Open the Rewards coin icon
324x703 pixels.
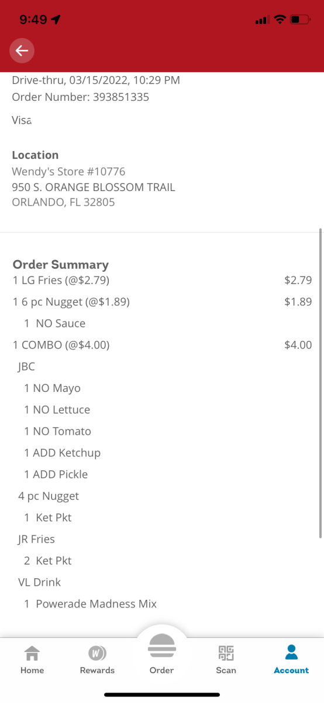97,653
